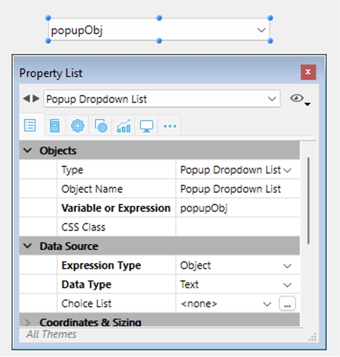This screenshot has width=340, height=357.
Task: Click the empty CSS Class field
Action: (237, 227)
